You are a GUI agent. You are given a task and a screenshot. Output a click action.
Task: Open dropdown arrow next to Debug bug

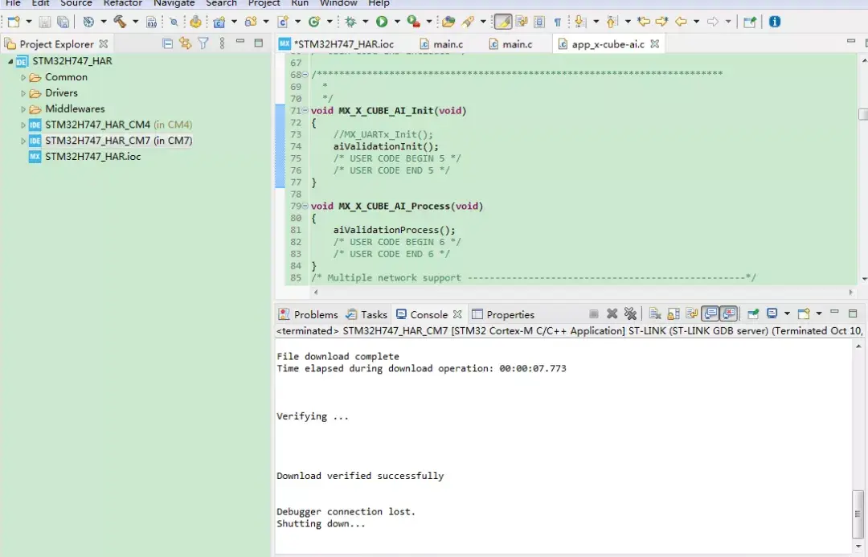pyautogui.click(x=366, y=23)
